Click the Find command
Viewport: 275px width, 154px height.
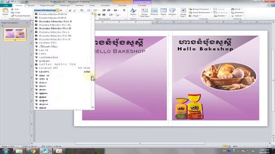tap(237, 9)
